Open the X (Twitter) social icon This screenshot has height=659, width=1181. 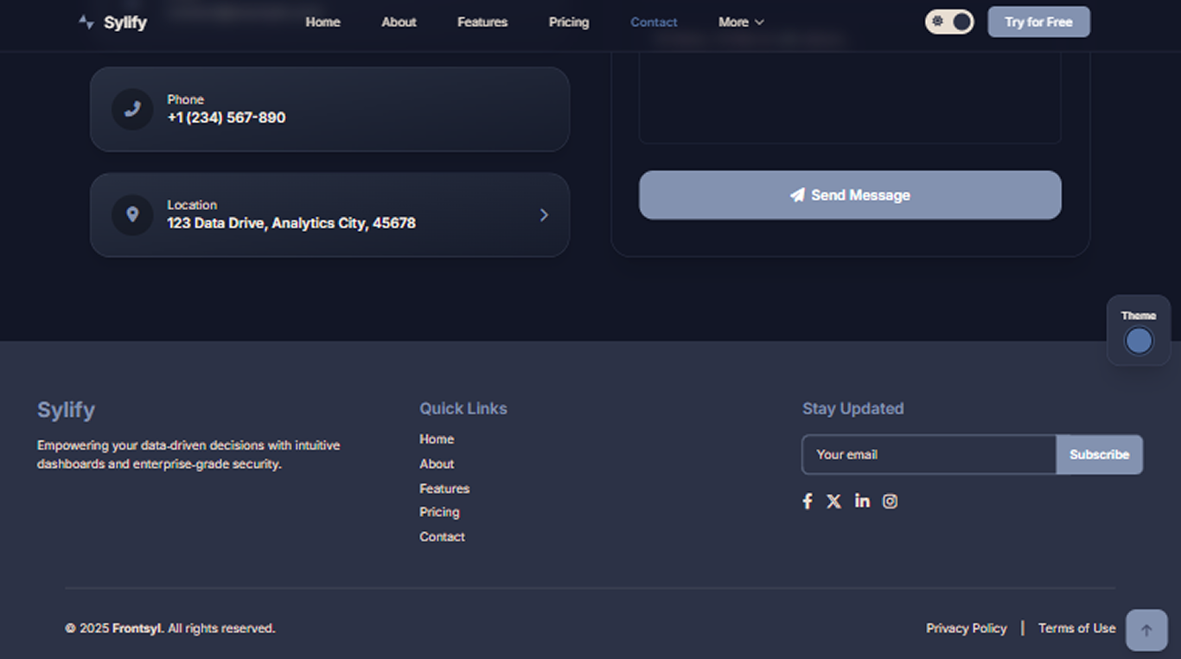(x=833, y=502)
